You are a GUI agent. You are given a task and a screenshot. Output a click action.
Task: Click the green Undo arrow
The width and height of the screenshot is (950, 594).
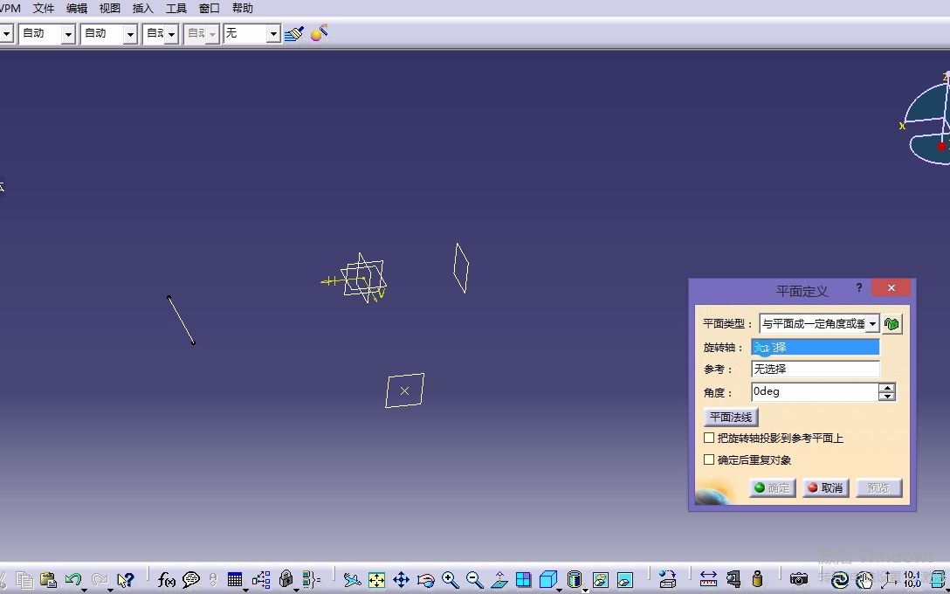73,579
